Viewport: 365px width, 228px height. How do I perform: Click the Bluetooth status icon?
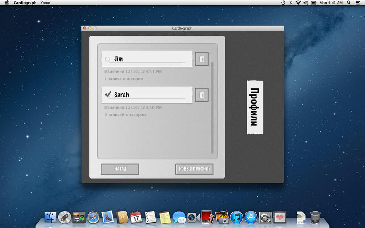[291, 3]
